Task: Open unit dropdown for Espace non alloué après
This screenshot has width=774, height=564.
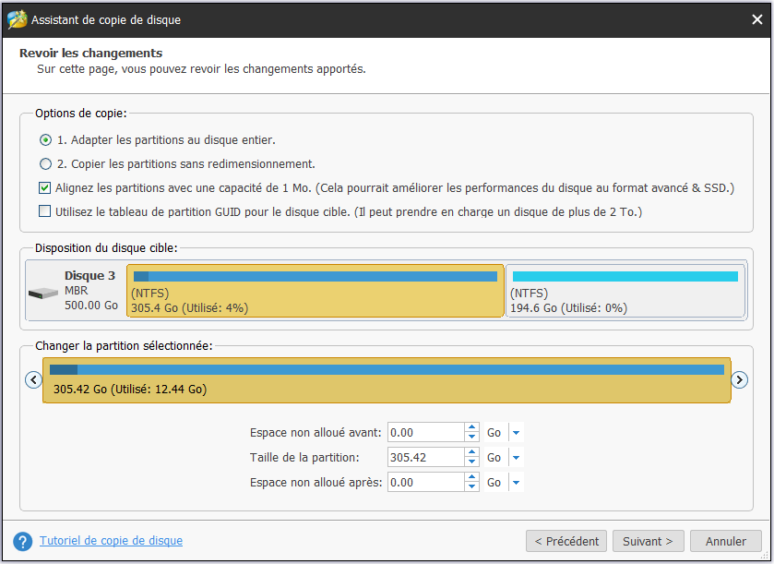Action: (x=517, y=482)
